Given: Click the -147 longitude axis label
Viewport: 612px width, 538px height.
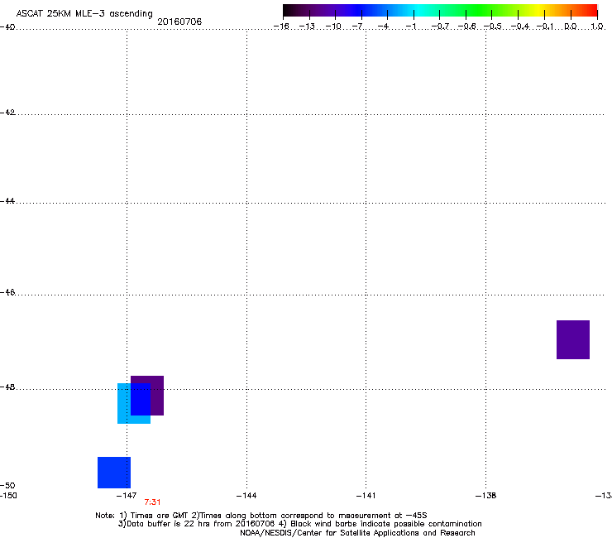Looking at the screenshot, I should [x=127, y=496].
